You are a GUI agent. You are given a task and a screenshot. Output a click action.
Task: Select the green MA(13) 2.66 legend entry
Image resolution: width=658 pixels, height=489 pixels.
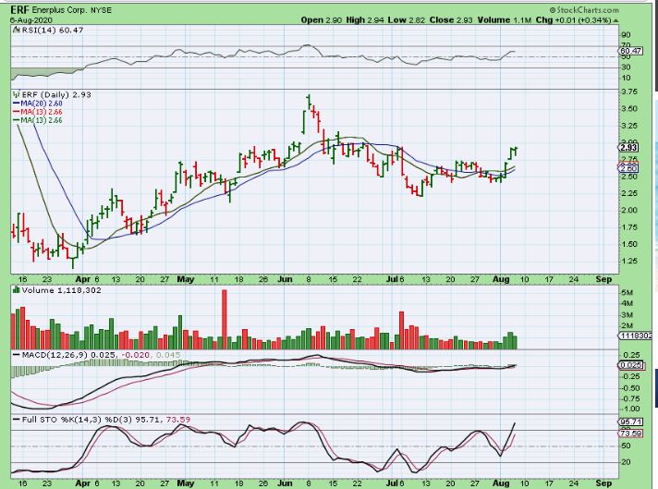[x=38, y=120]
